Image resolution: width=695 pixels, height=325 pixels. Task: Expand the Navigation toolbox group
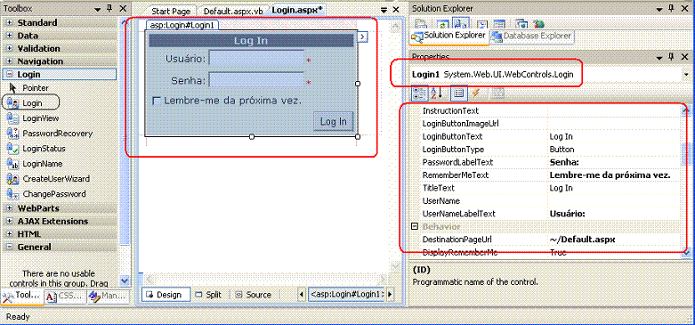9,61
